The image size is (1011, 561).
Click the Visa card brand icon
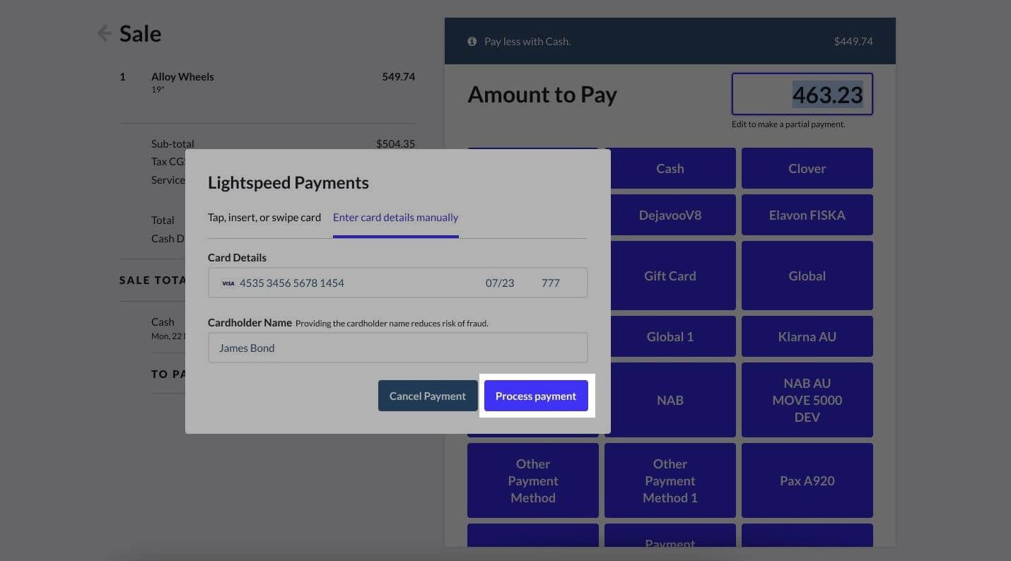[228, 283]
